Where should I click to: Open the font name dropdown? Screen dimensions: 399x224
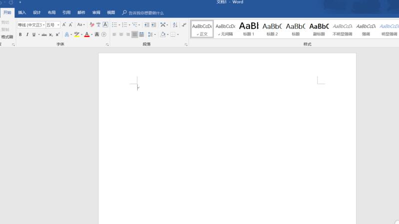coord(43,25)
